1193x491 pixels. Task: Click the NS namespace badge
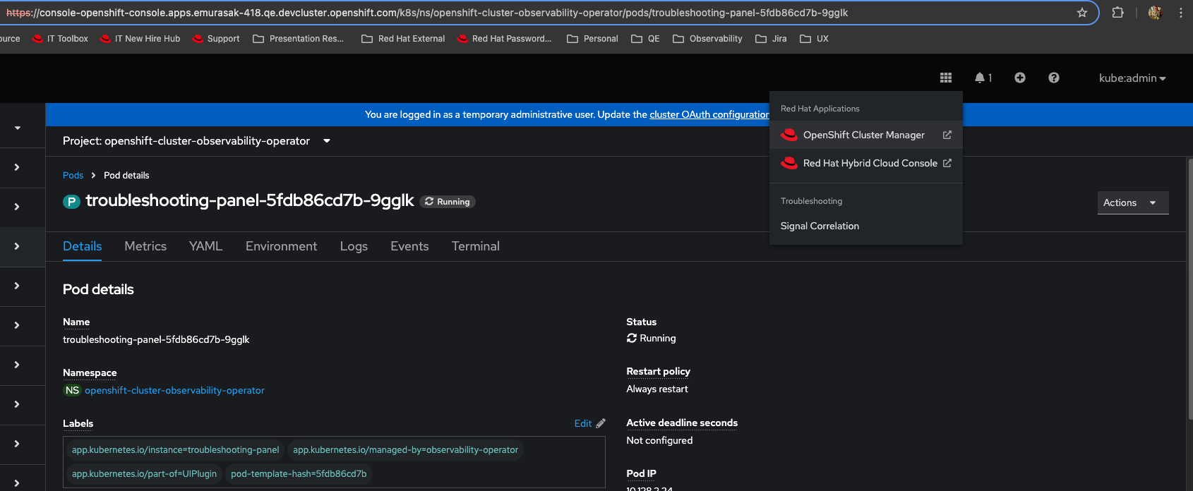[72, 390]
